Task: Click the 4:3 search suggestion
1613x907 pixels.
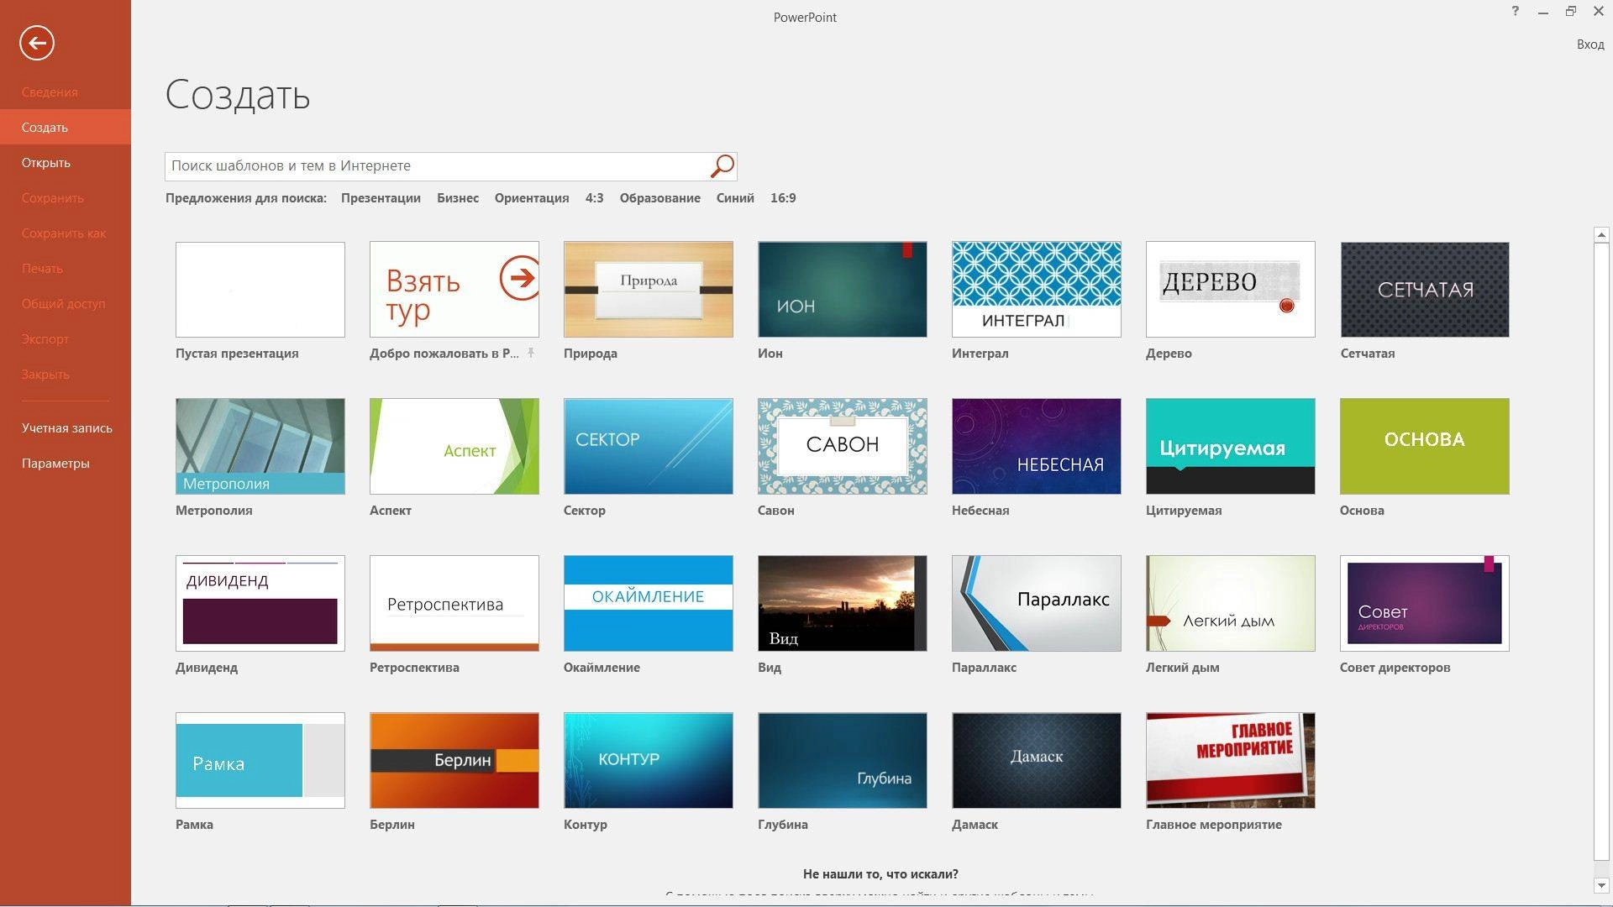Action: [x=594, y=198]
